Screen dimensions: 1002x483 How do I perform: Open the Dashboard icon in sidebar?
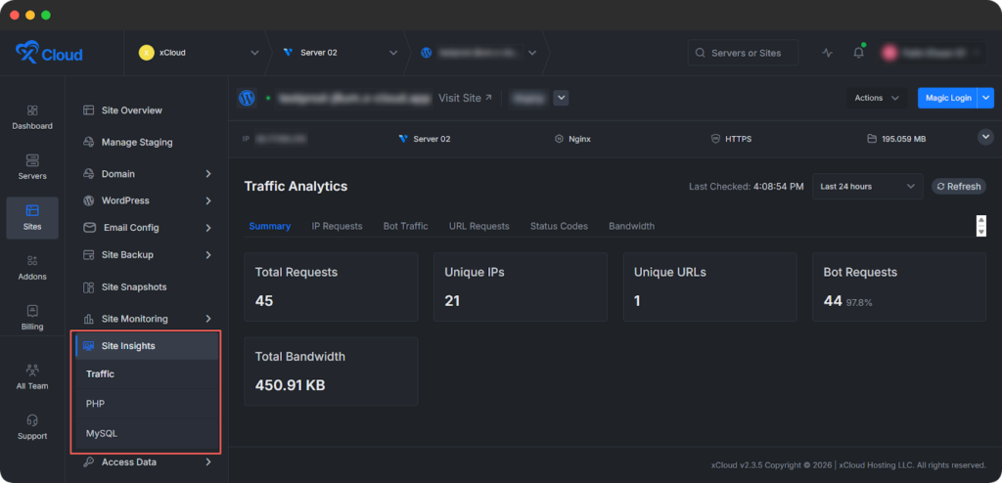point(32,111)
